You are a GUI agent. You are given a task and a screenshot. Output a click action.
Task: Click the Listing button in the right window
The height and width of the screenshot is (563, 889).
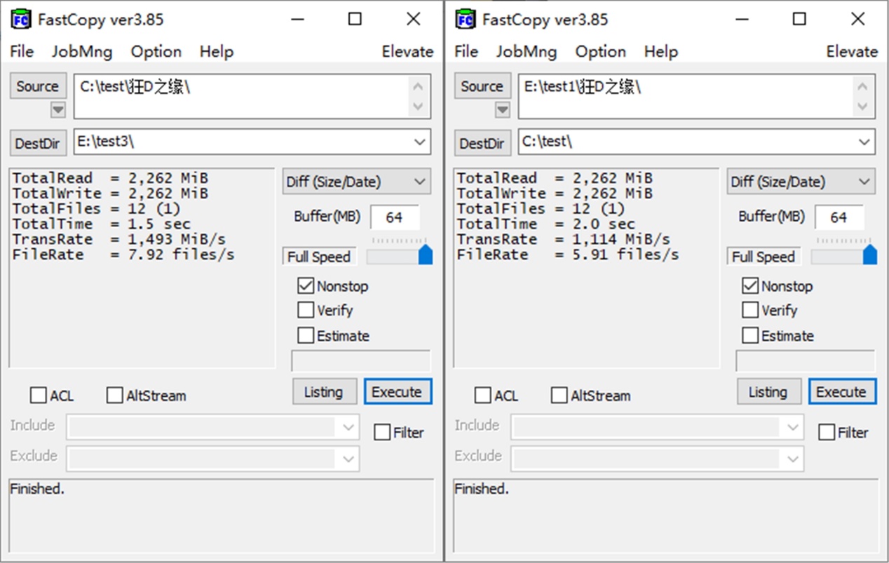click(x=768, y=392)
